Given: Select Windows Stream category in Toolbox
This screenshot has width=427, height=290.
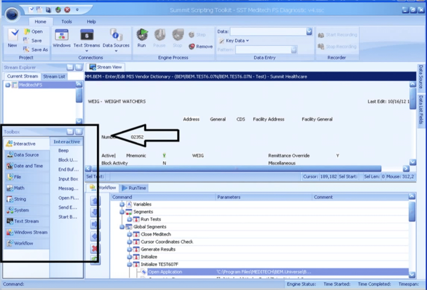Looking at the screenshot, I should (26, 232).
